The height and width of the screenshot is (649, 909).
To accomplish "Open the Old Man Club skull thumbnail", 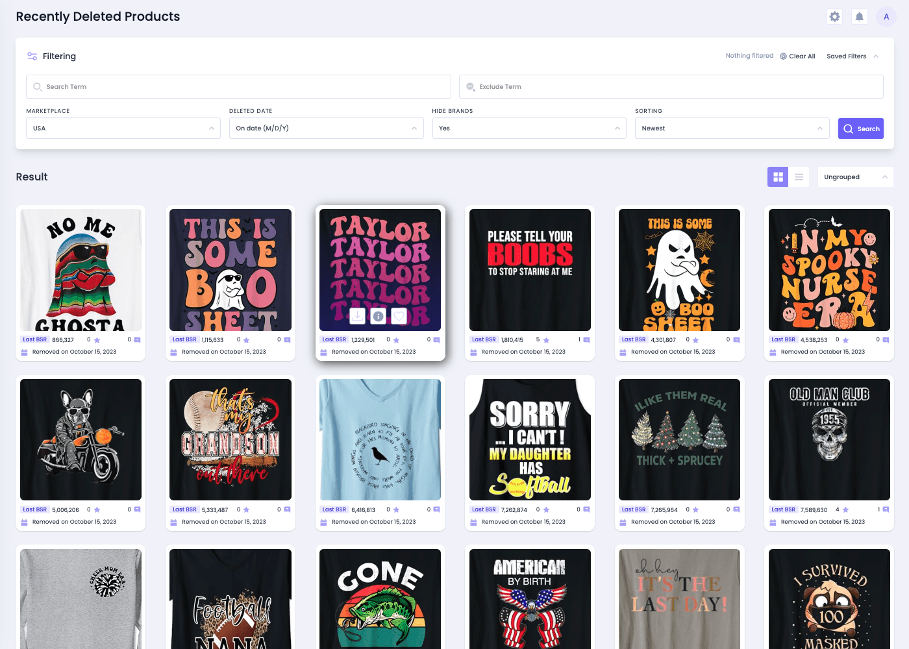I will click(x=829, y=440).
